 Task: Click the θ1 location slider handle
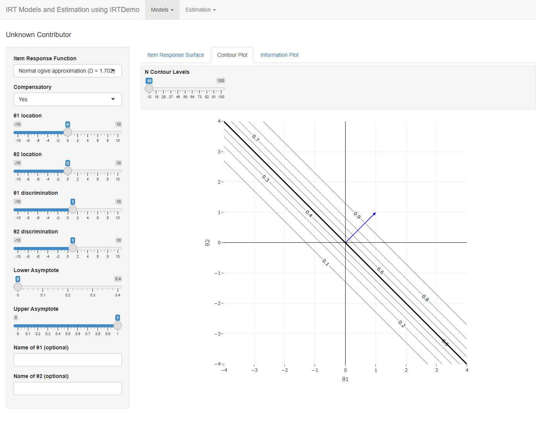click(x=68, y=132)
